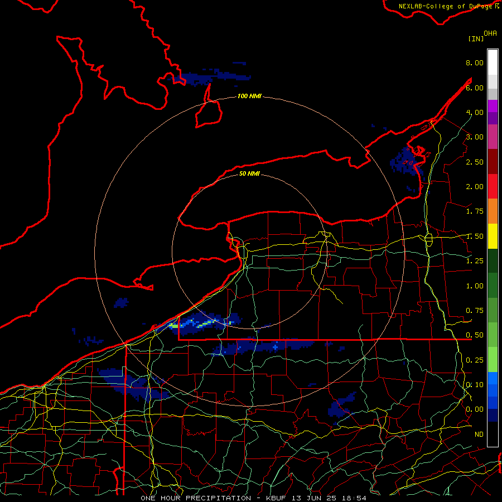Click the 3.00 legend value
This screenshot has width=502, height=502.
point(475,137)
